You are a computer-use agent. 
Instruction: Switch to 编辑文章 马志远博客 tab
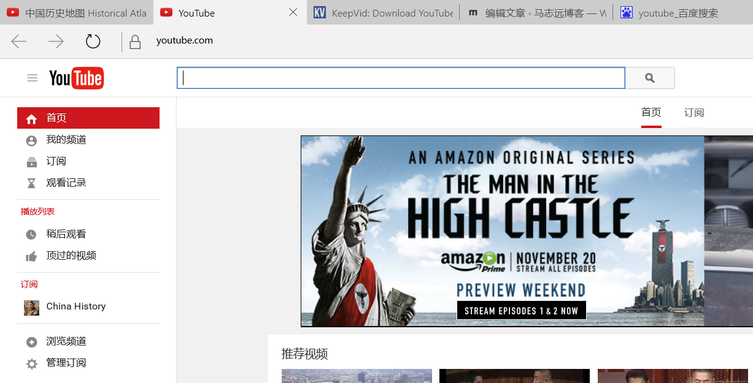(x=536, y=12)
